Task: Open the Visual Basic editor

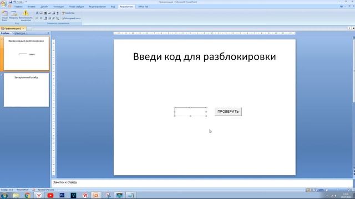Action: pos(4,16)
